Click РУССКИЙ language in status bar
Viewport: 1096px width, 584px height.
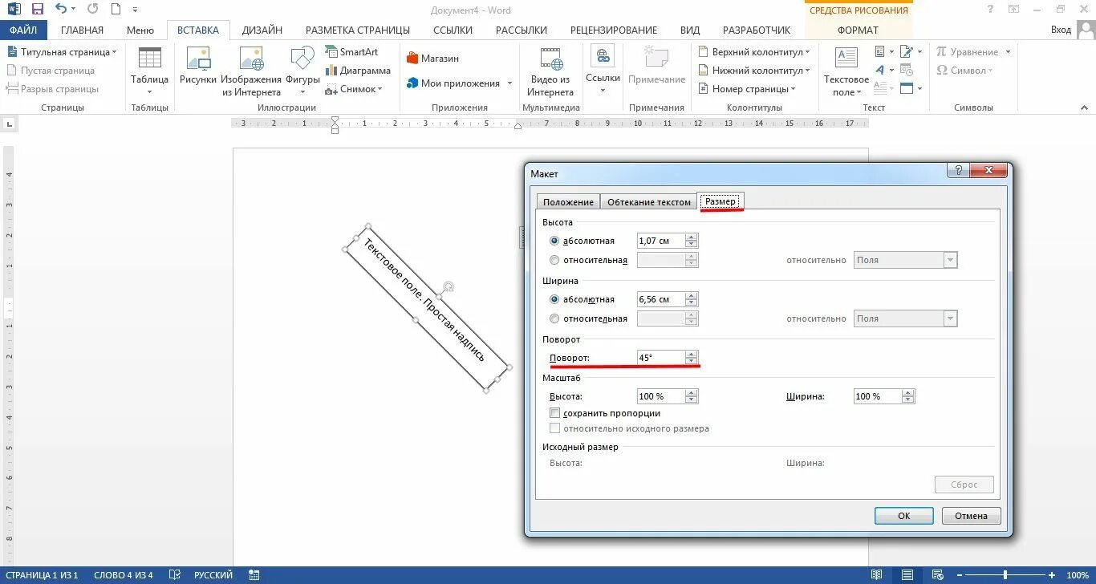tap(213, 574)
